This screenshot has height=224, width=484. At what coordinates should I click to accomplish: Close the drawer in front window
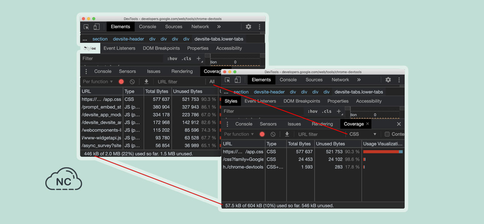point(399,124)
